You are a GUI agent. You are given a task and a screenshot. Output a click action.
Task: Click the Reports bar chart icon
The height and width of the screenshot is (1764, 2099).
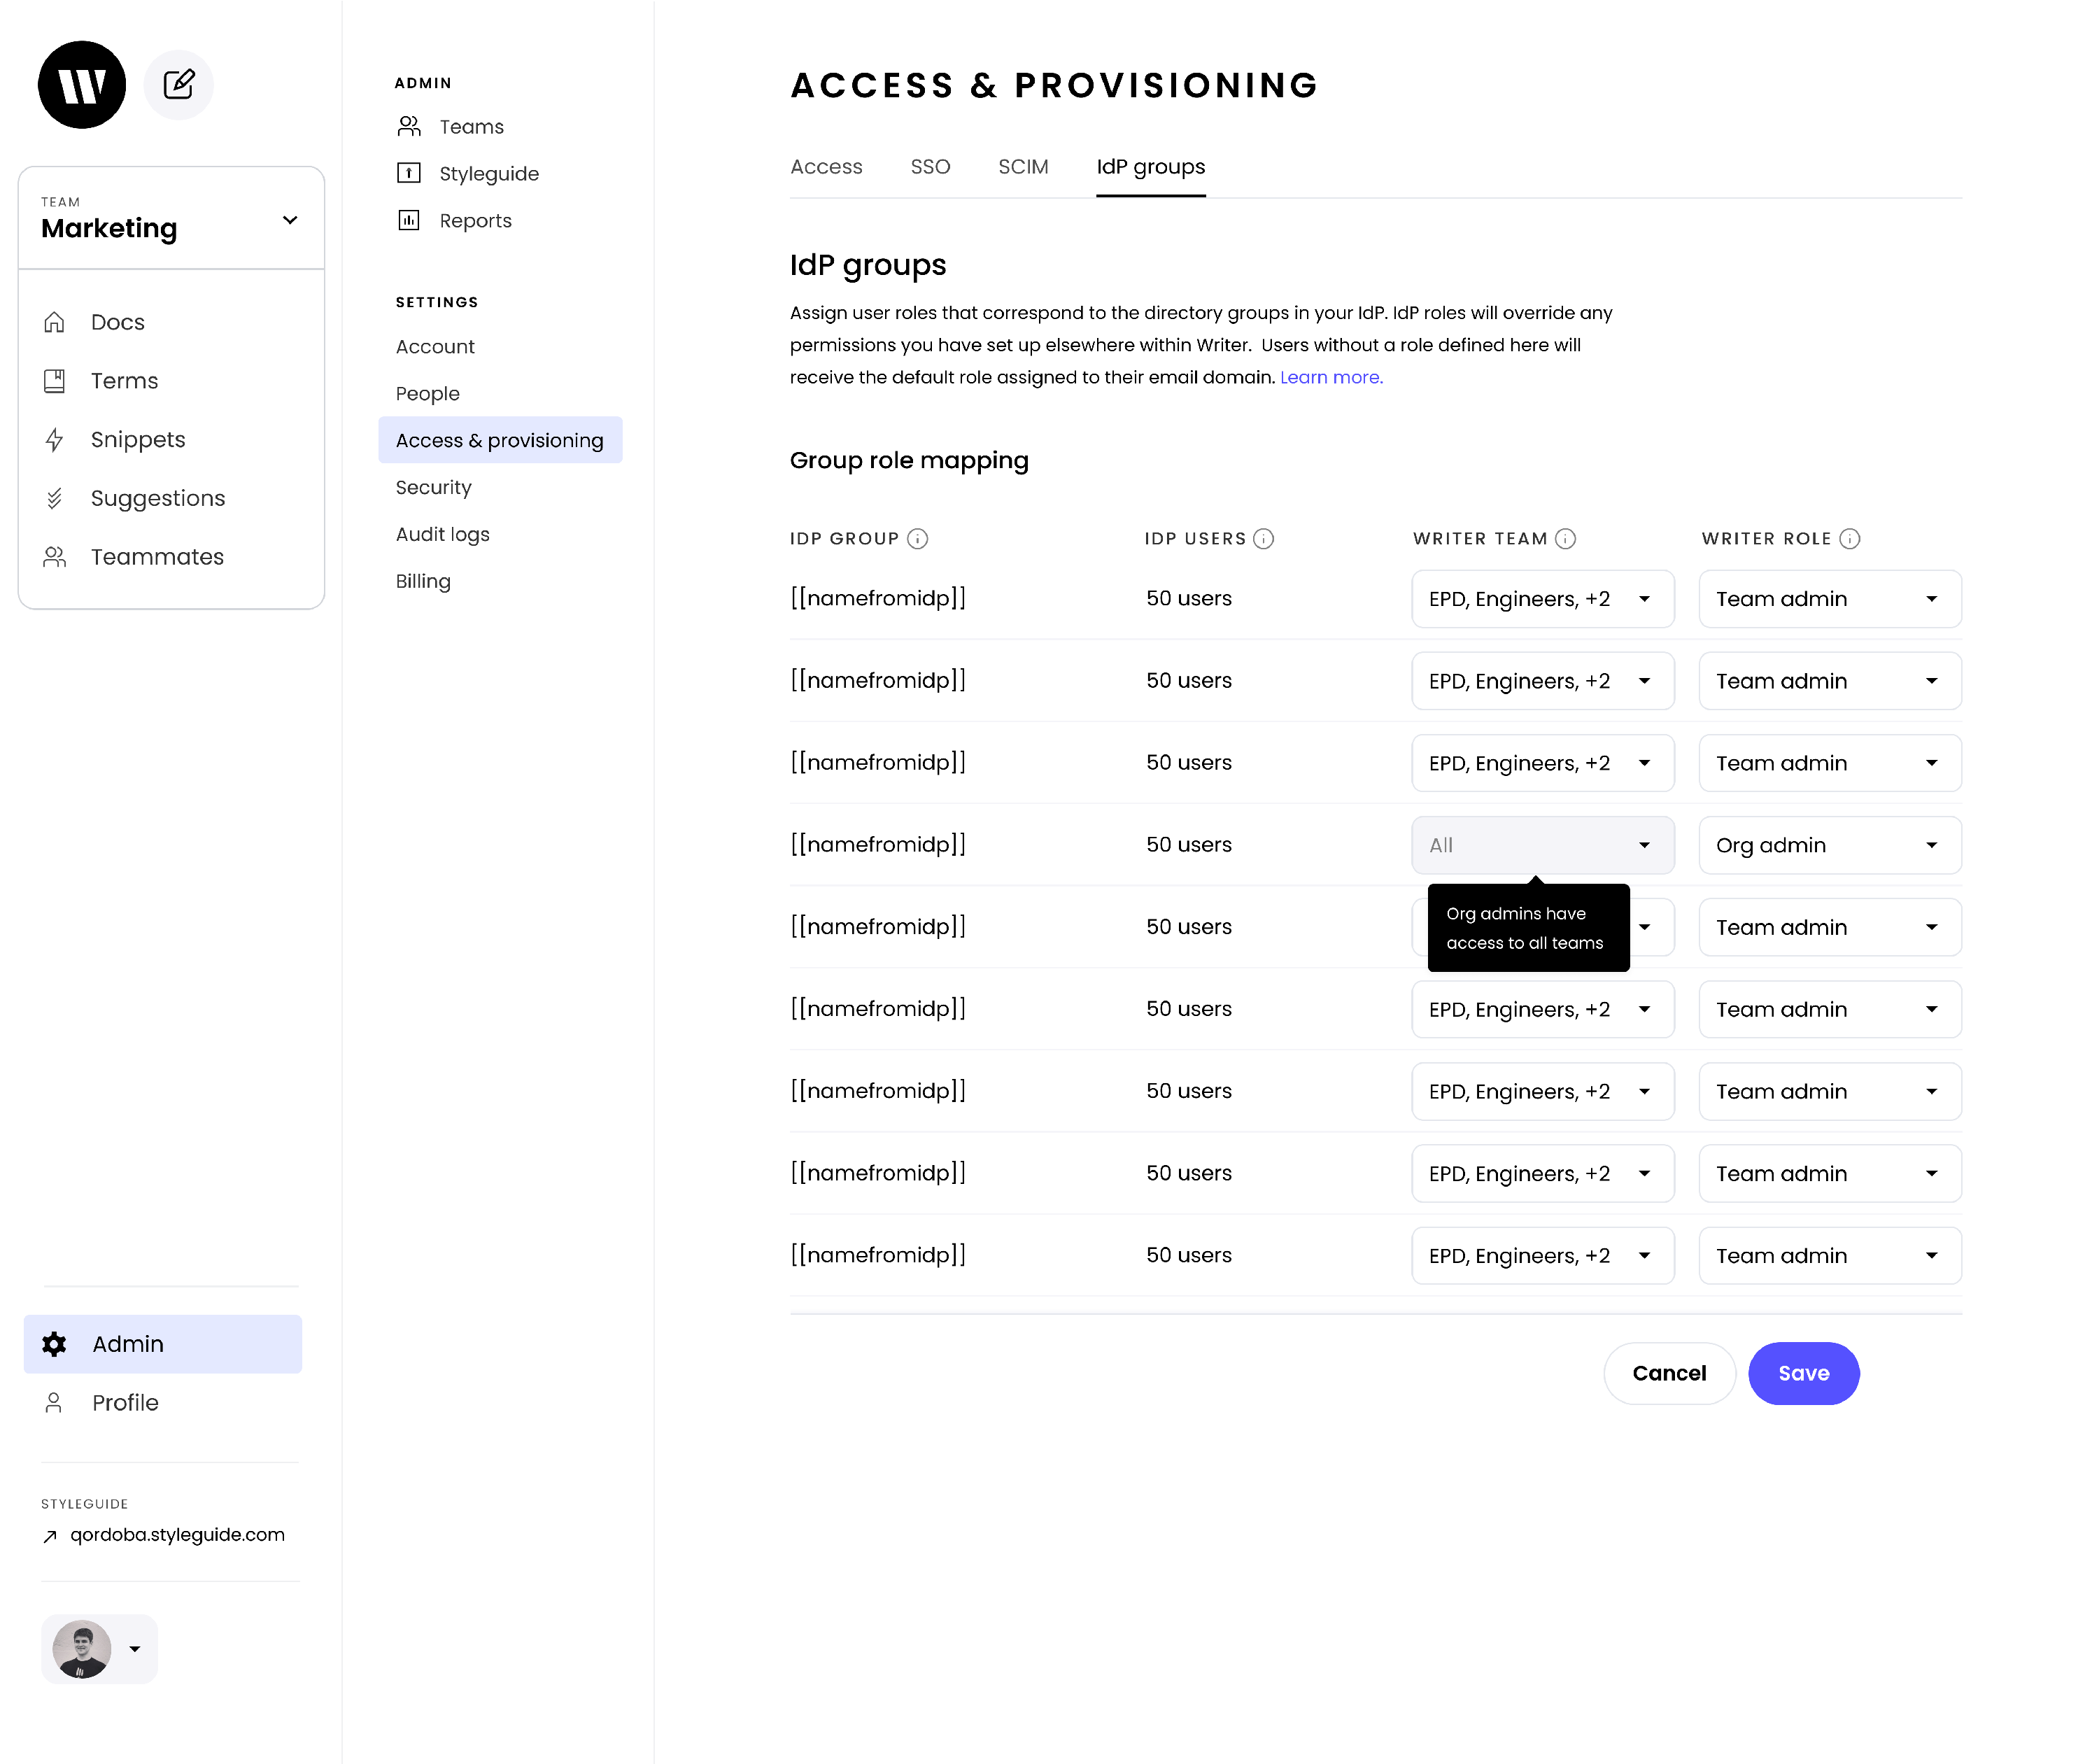click(x=409, y=220)
